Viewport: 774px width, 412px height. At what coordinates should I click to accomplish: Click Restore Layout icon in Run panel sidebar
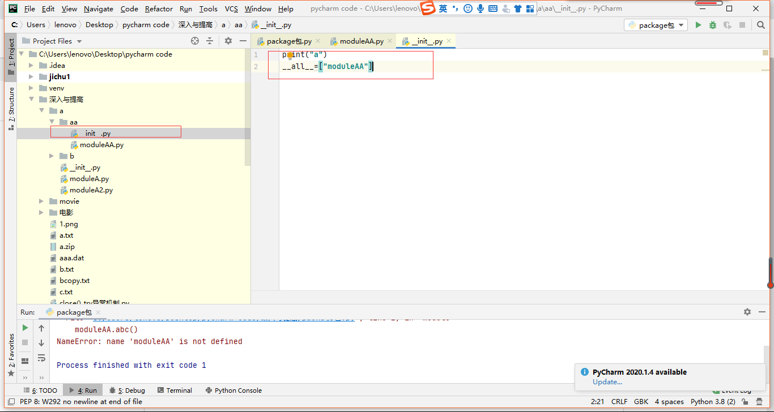25,360
